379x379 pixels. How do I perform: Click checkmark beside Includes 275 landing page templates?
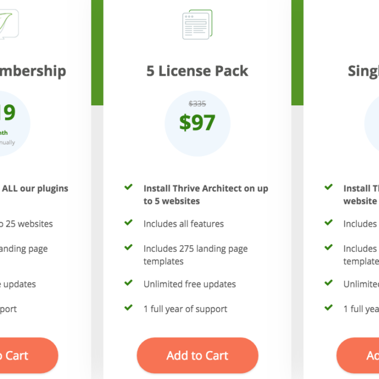[129, 247]
